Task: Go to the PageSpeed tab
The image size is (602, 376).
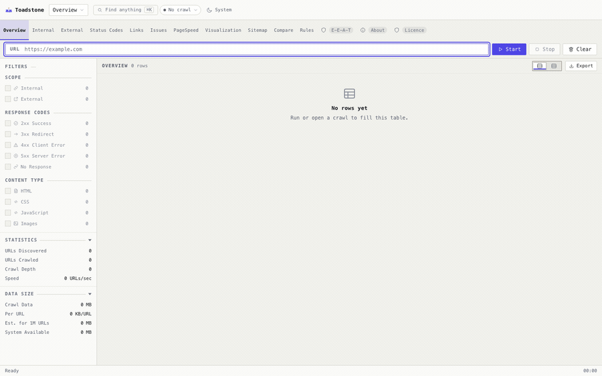Action: [186, 30]
